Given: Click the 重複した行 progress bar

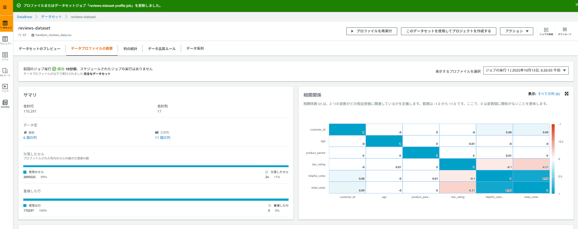Looking at the screenshot, I should point(156,199).
